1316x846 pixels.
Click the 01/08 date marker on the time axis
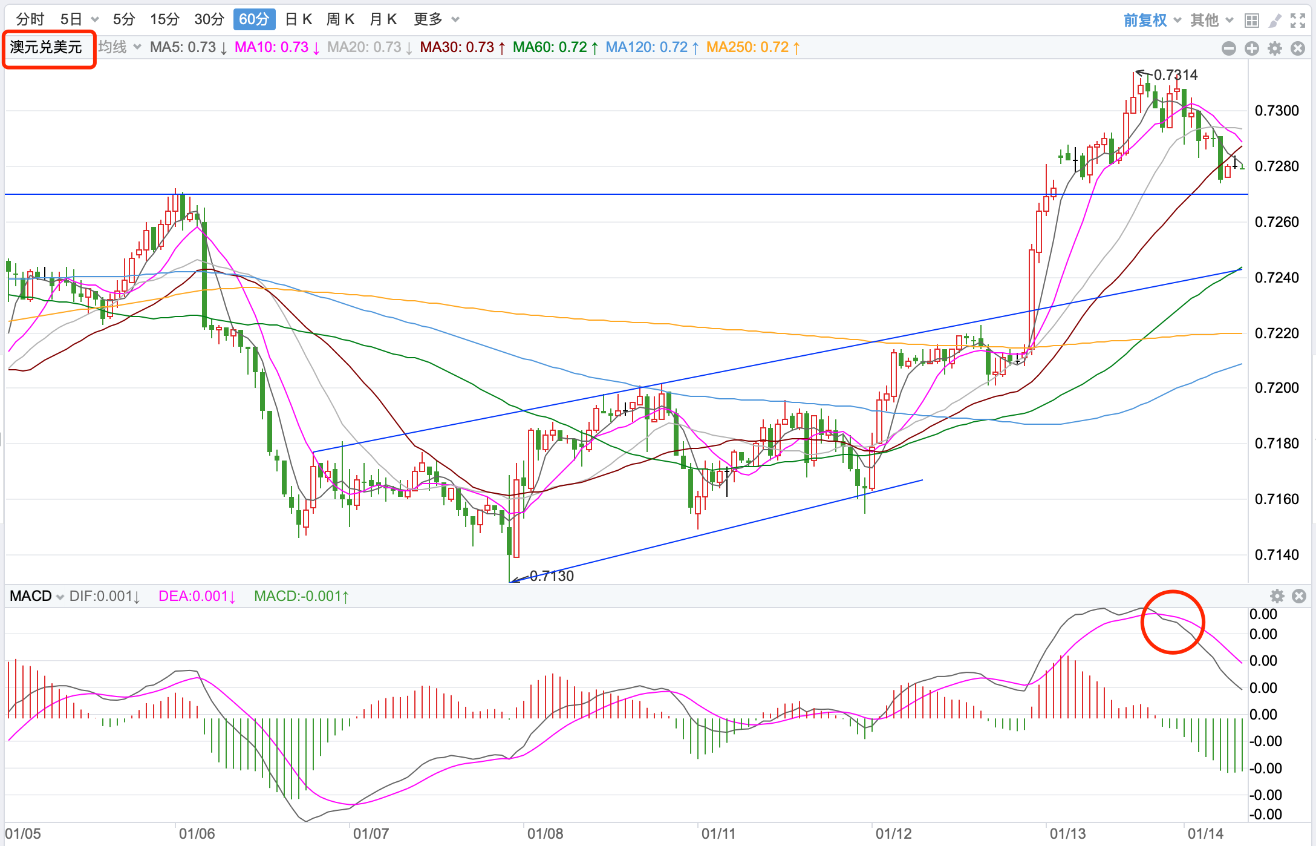point(545,834)
